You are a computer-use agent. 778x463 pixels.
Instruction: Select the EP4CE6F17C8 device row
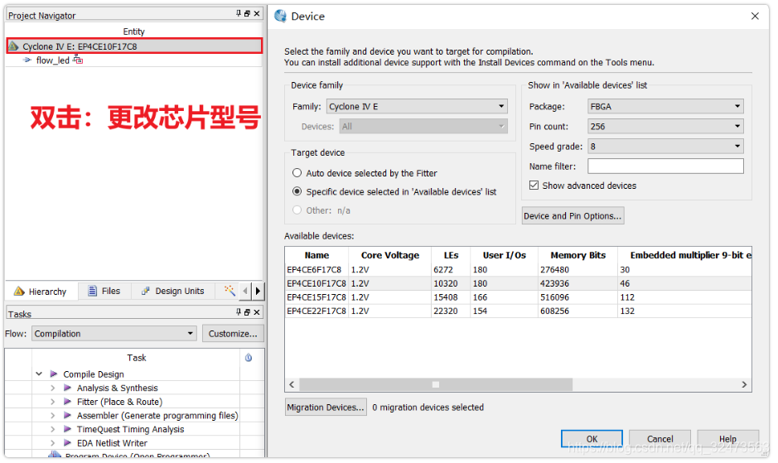[x=518, y=269]
